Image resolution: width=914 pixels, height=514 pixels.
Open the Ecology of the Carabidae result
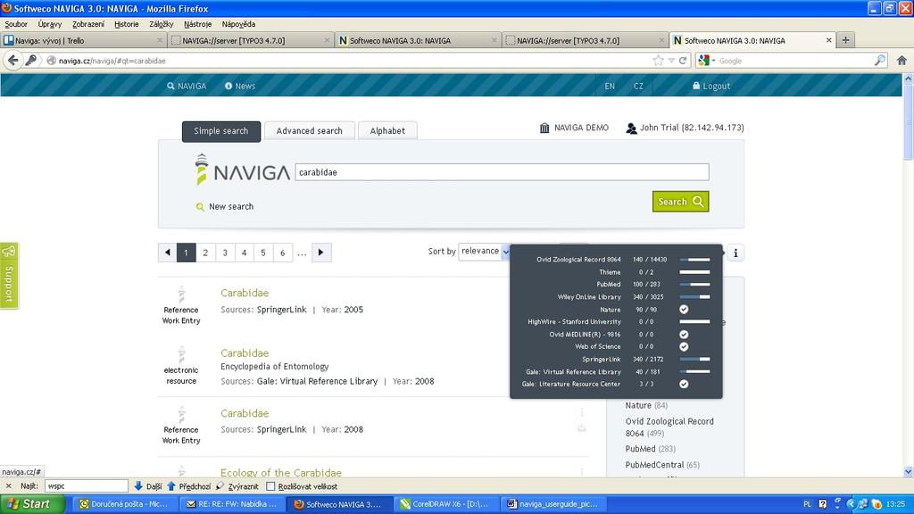click(281, 473)
